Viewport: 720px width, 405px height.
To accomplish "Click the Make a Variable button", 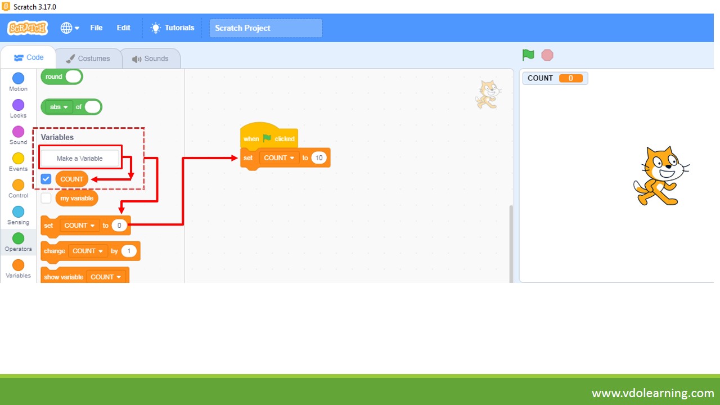I will 80,159.
